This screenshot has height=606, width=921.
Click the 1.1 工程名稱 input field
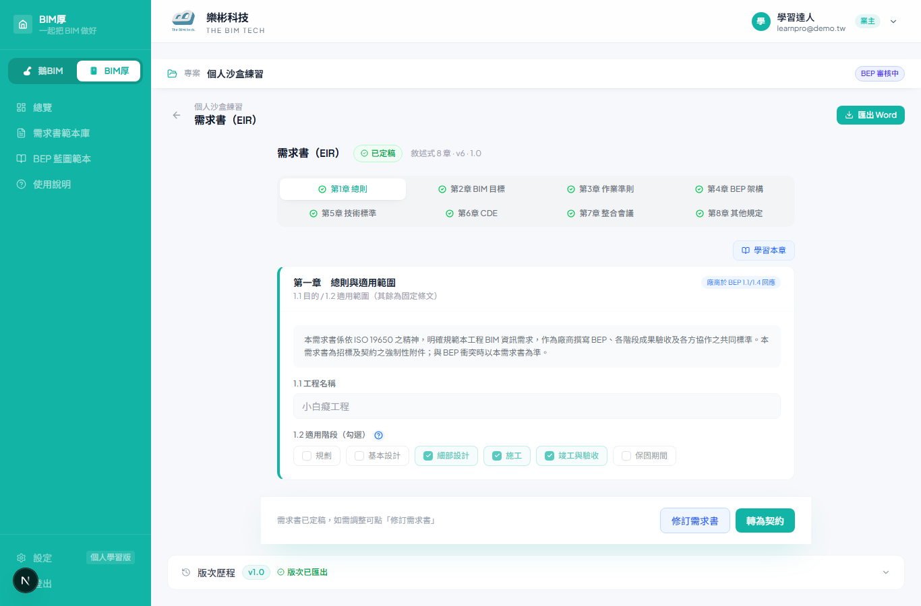coord(537,406)
